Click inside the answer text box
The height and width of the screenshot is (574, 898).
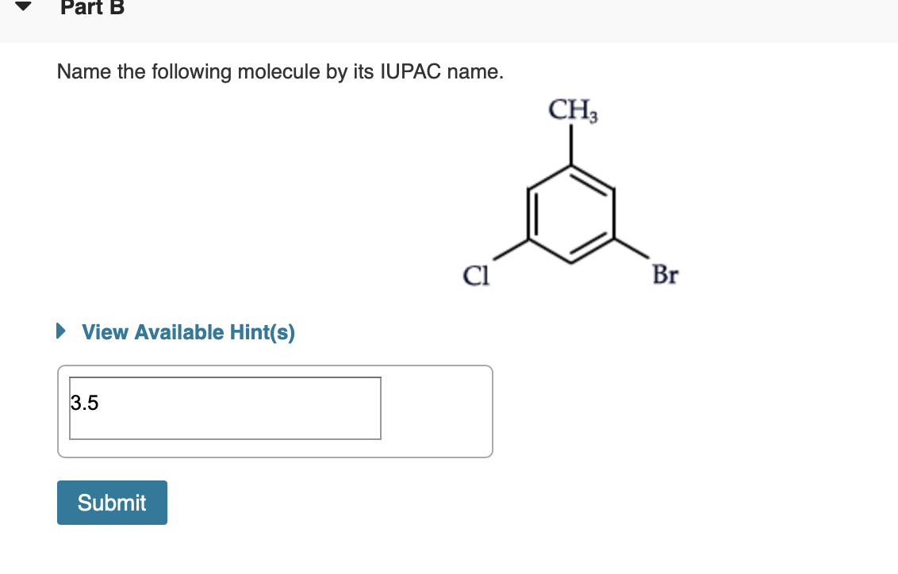click(225, 408)
